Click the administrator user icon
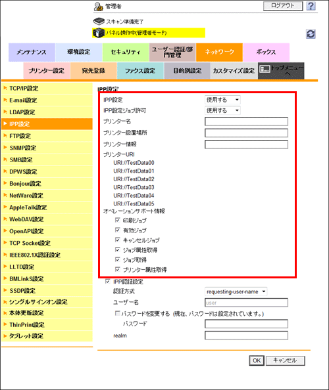Viewport: 329px width, 390px height. click(x=99, y=7)
